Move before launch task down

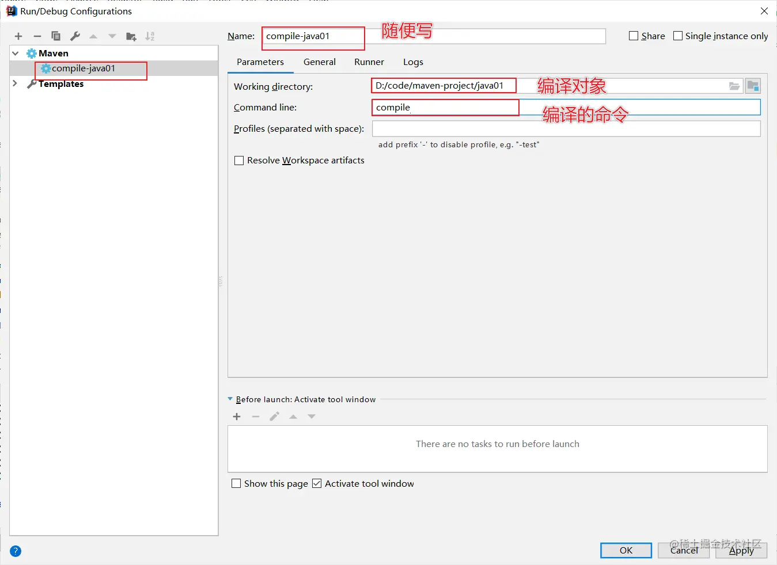[x=312, y=417]
